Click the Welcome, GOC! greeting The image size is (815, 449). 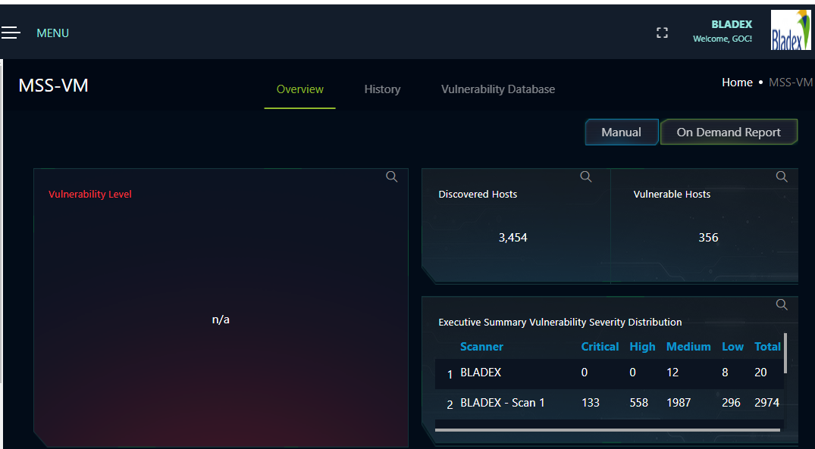(723, 39)
